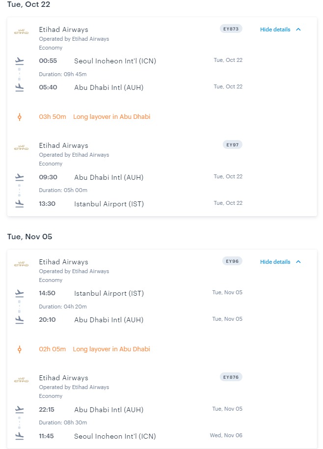Collapse the Oct 22 flight with Hide details
Viewport: 323px width, 449px height.
tap(275, 29)
